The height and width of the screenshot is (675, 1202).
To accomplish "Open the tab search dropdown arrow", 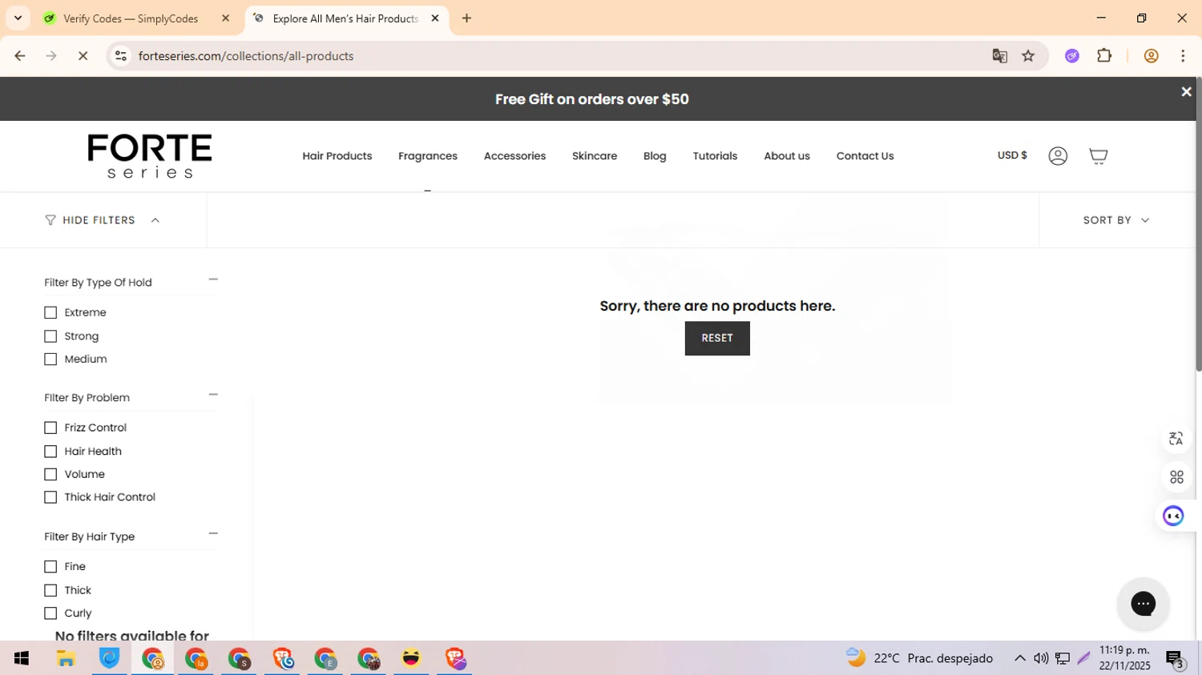I will tap(18, 18).
